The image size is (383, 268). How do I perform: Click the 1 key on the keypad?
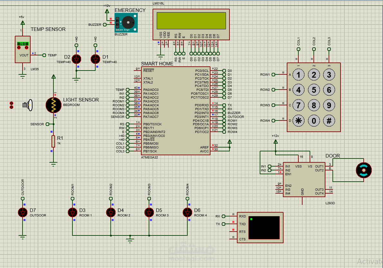click(298, 75)
